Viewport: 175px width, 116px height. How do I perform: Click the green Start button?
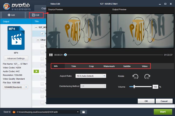(163, 112)
